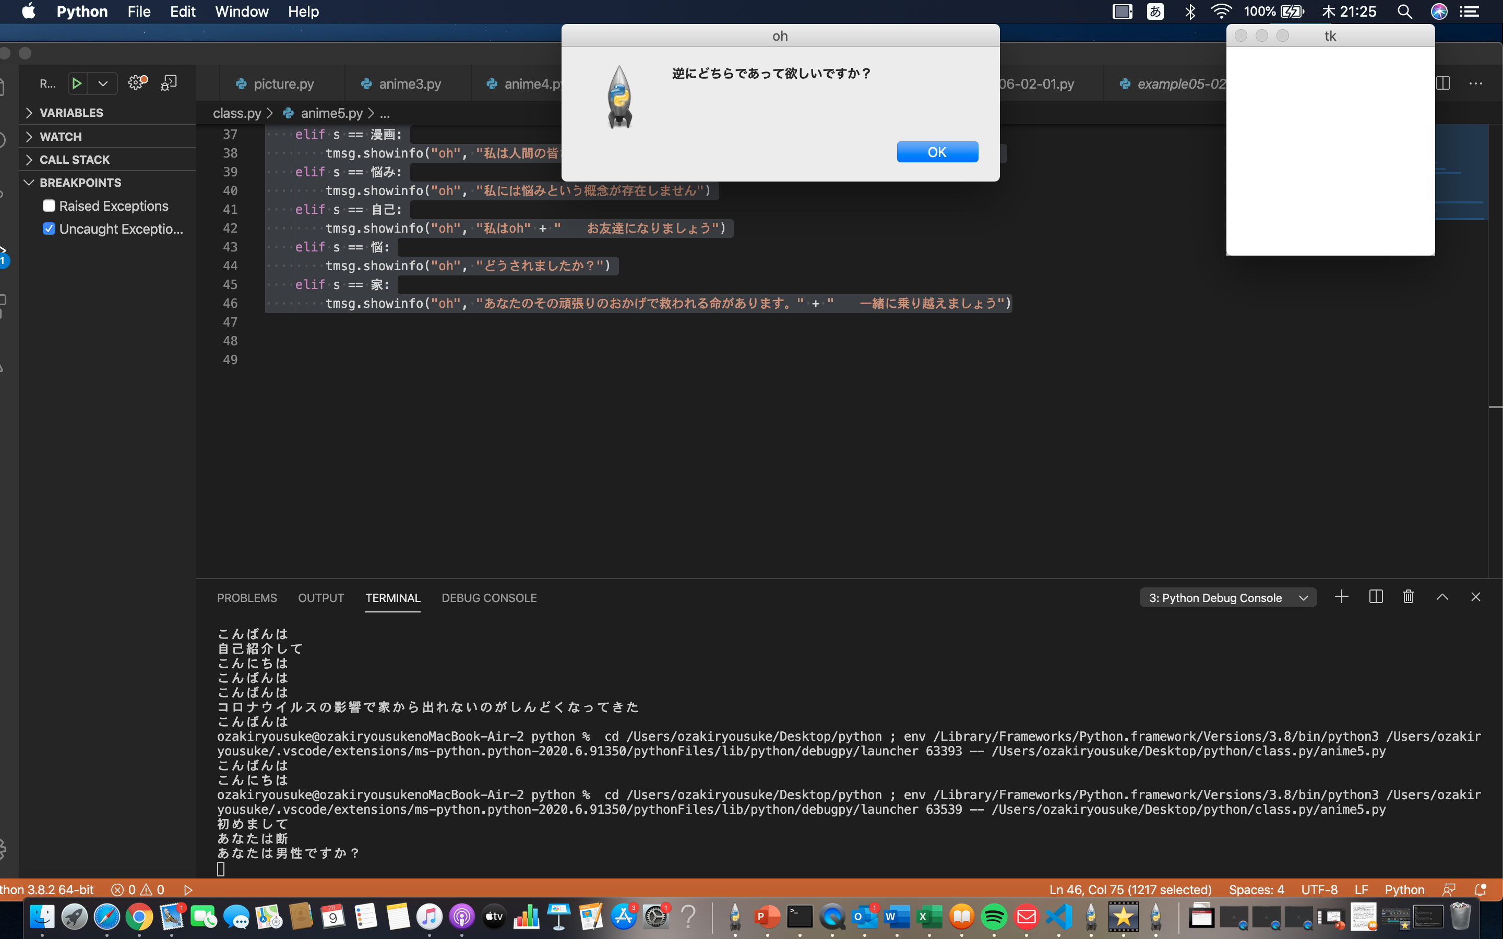Open the Edit menu
Screen dimensions: 1503x939
pyautogui.click(x=183, y=11)
